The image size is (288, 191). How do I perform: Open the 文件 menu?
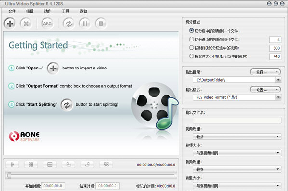pyautogui.click(x=12, y=11)
